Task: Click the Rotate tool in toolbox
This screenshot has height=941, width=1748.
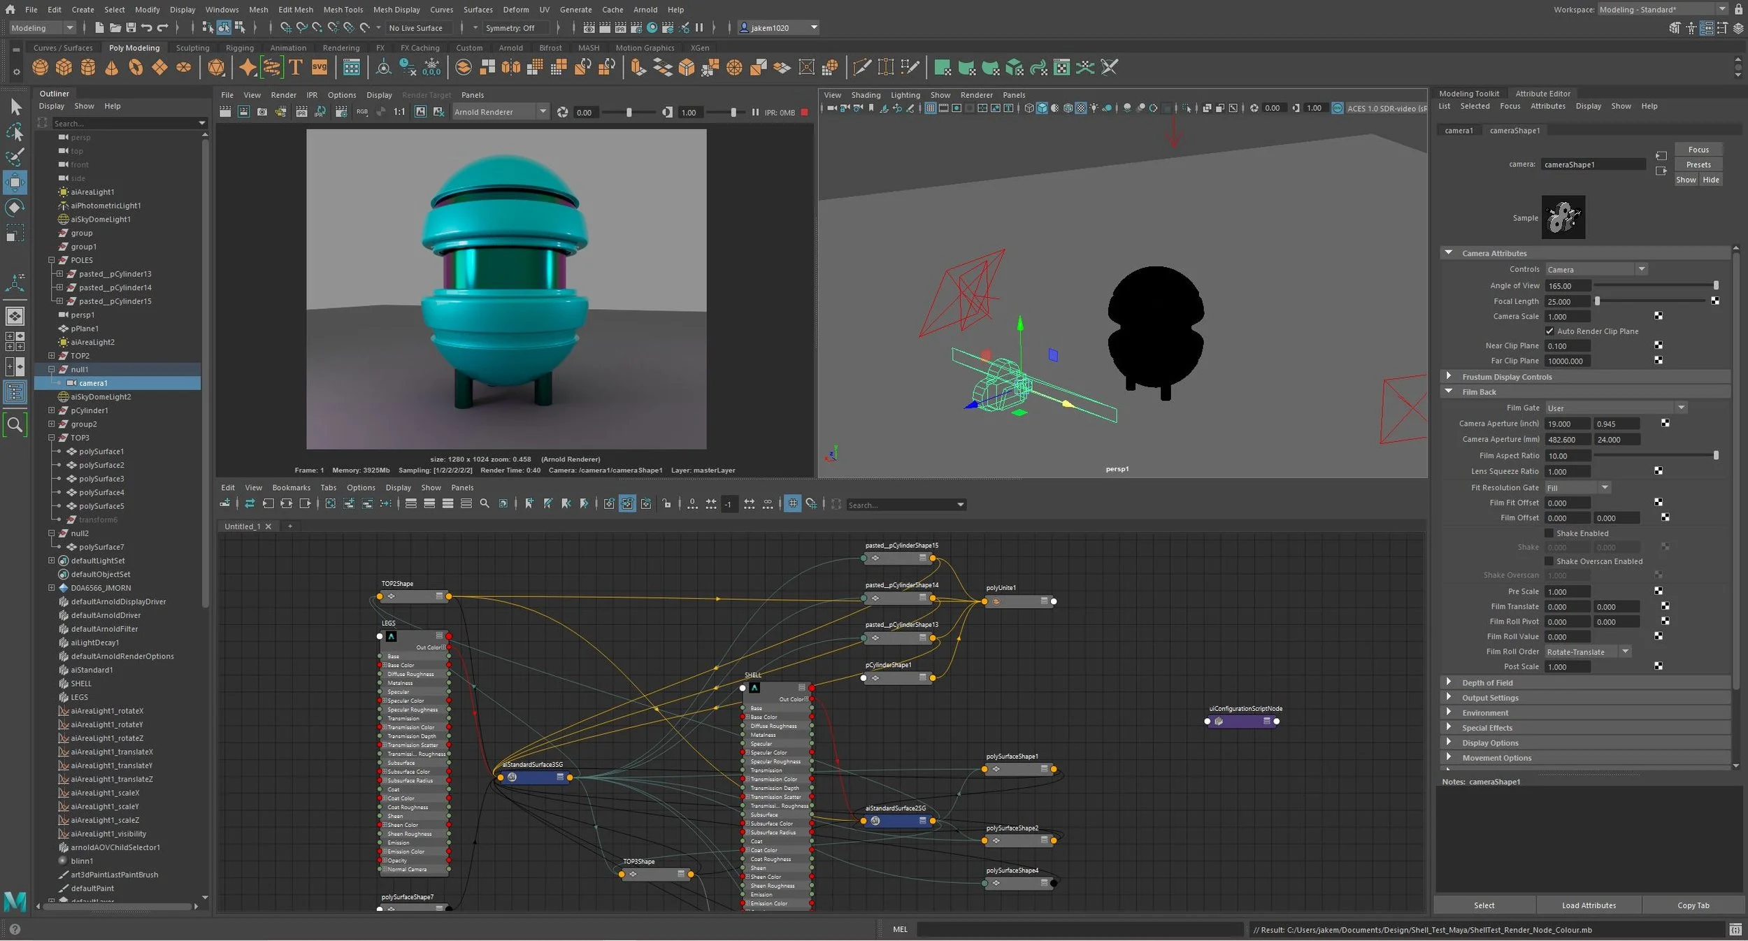Action: tap(15, 208)
